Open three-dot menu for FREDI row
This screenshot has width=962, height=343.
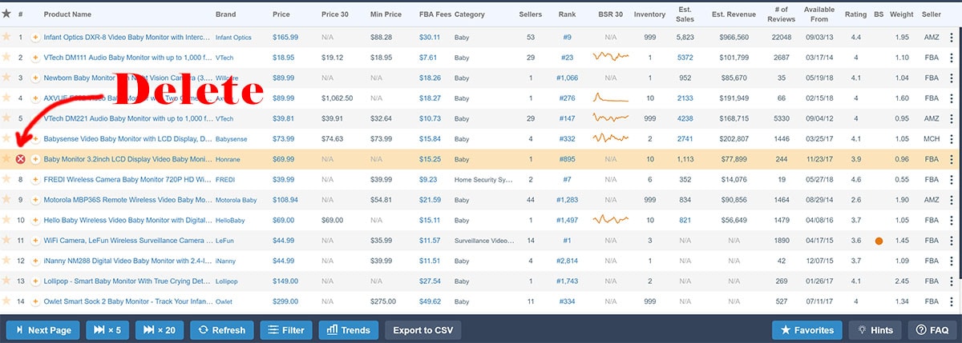[x=952, y=180]
